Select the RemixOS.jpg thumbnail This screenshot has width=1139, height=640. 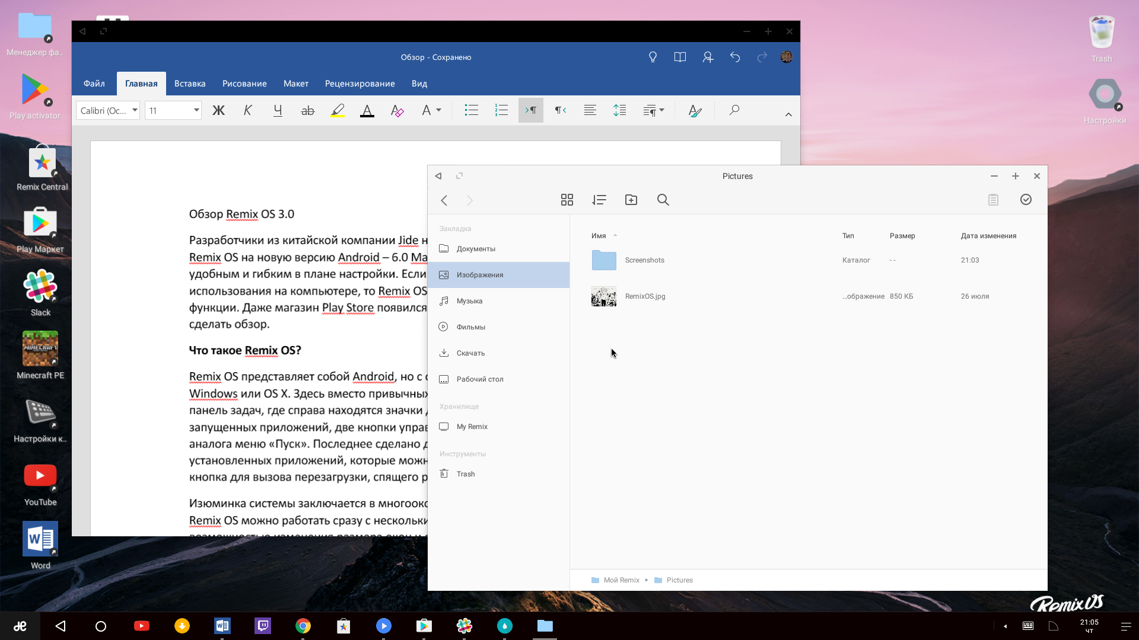pyautogui.click(x=604, y=296)
